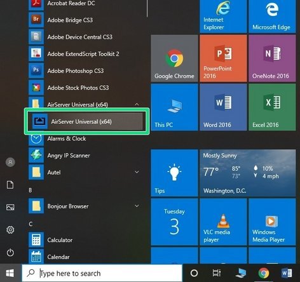The height and width of the screenshot is (282, 300).
Task: Open Pictures from the Start sidebar
Action: tap(10, 207)
